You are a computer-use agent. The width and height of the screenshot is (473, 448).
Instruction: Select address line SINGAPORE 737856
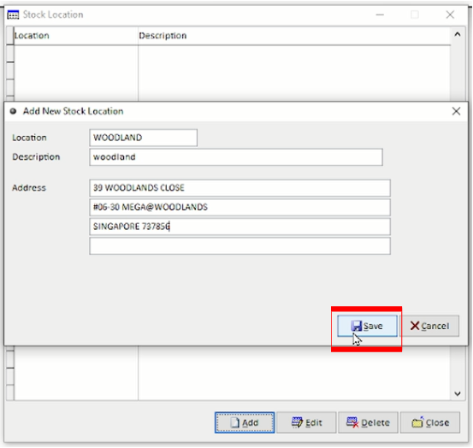pos(239,227)
